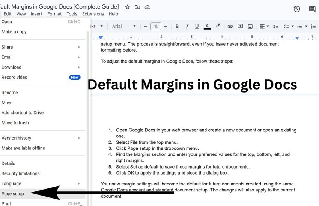Star this document
This screenshot has height=206, width=319.
click(127, 7)
